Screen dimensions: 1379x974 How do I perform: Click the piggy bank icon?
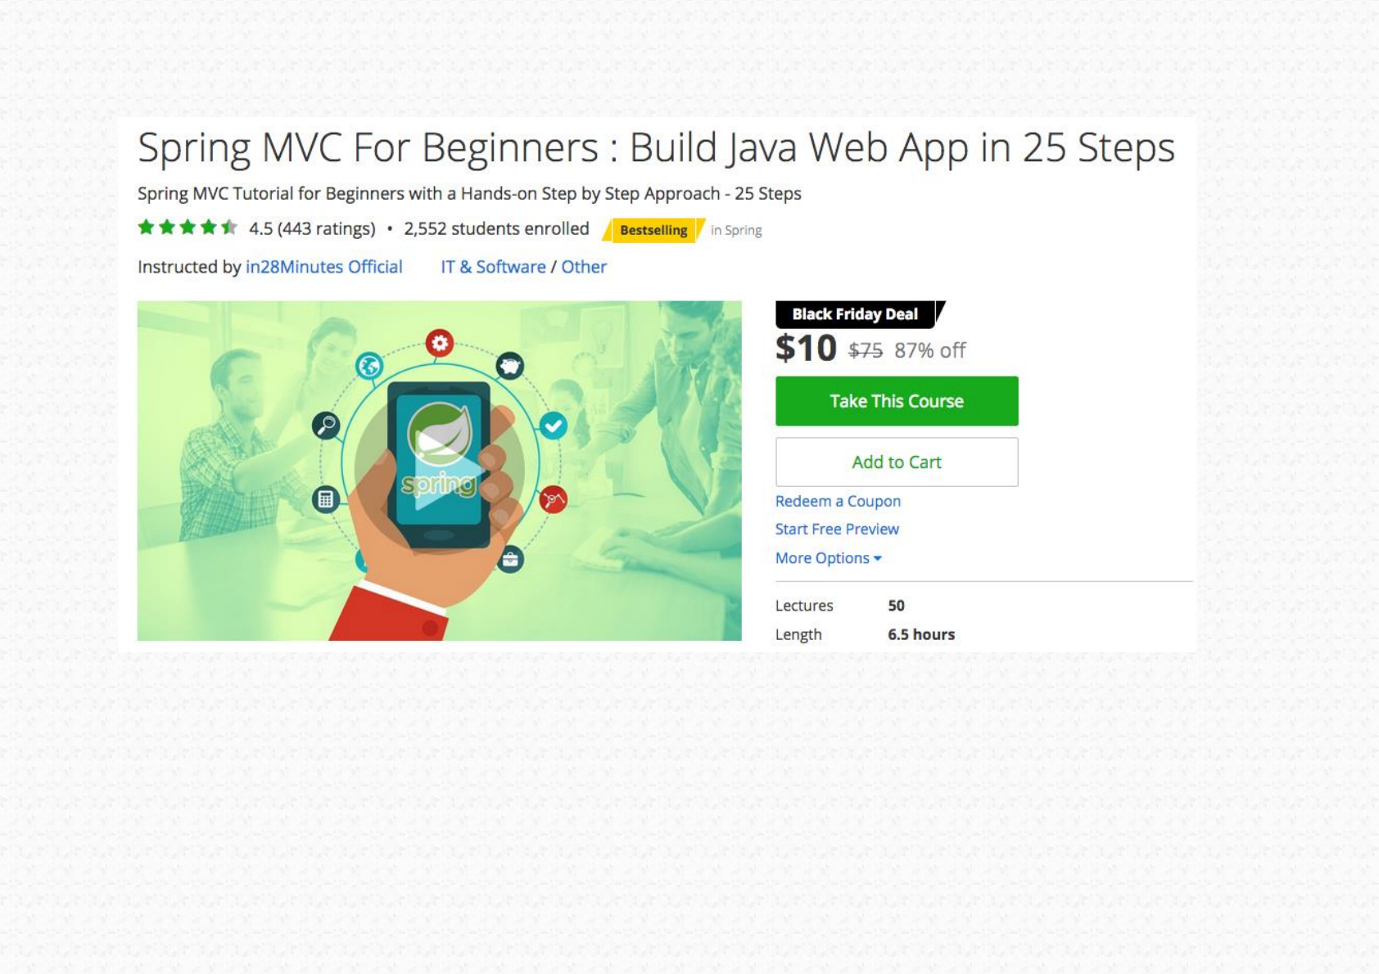click(509, 365)
